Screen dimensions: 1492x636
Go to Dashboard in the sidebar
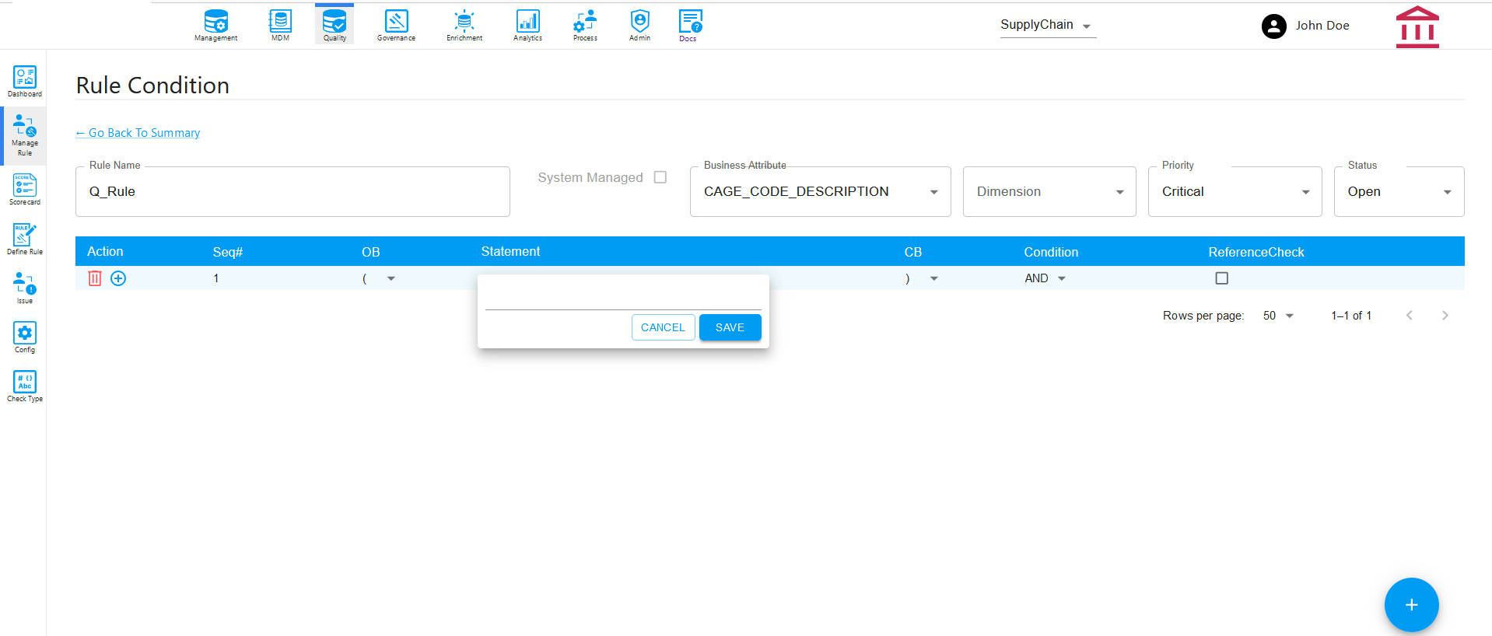point(25,82)
